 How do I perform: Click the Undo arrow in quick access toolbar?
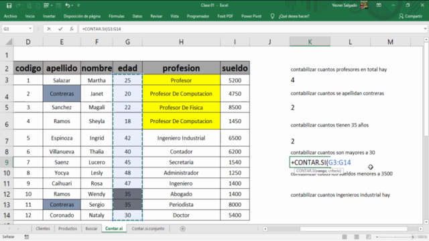(x=67, y=5)
